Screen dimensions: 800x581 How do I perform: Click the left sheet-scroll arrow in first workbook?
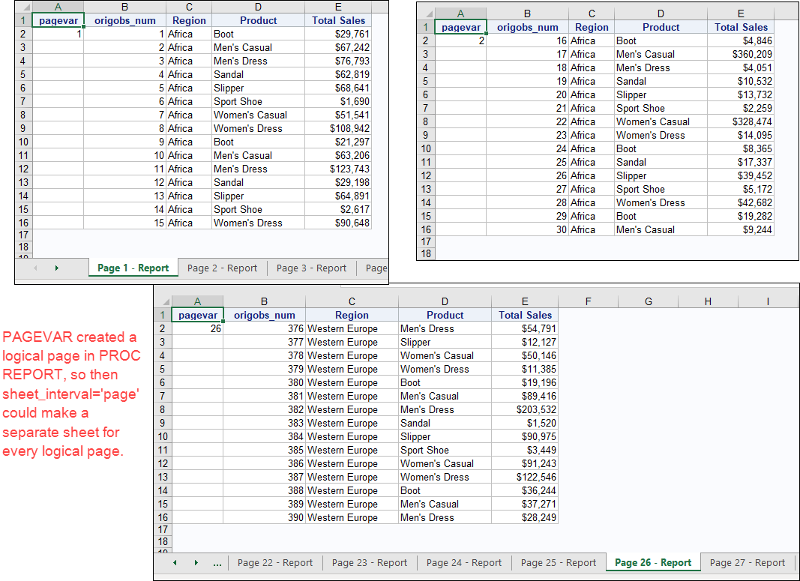point(36,268)
